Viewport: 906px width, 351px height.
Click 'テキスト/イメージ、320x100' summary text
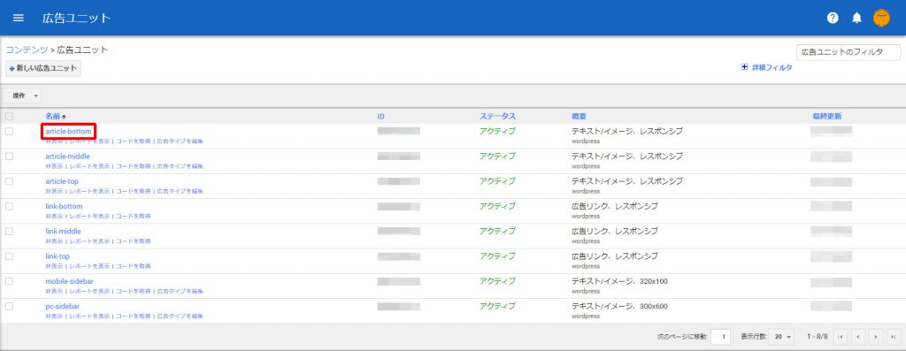click(619, 281)
